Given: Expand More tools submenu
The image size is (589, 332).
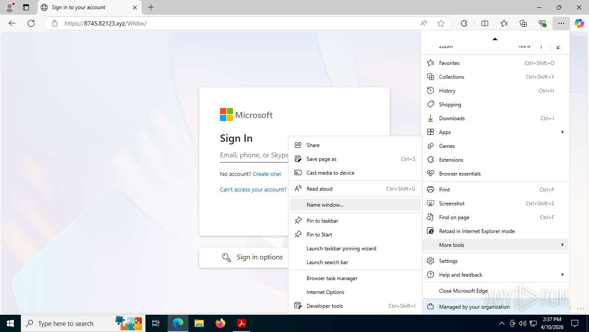Looking at the screenshot, I should coord(495,245).
